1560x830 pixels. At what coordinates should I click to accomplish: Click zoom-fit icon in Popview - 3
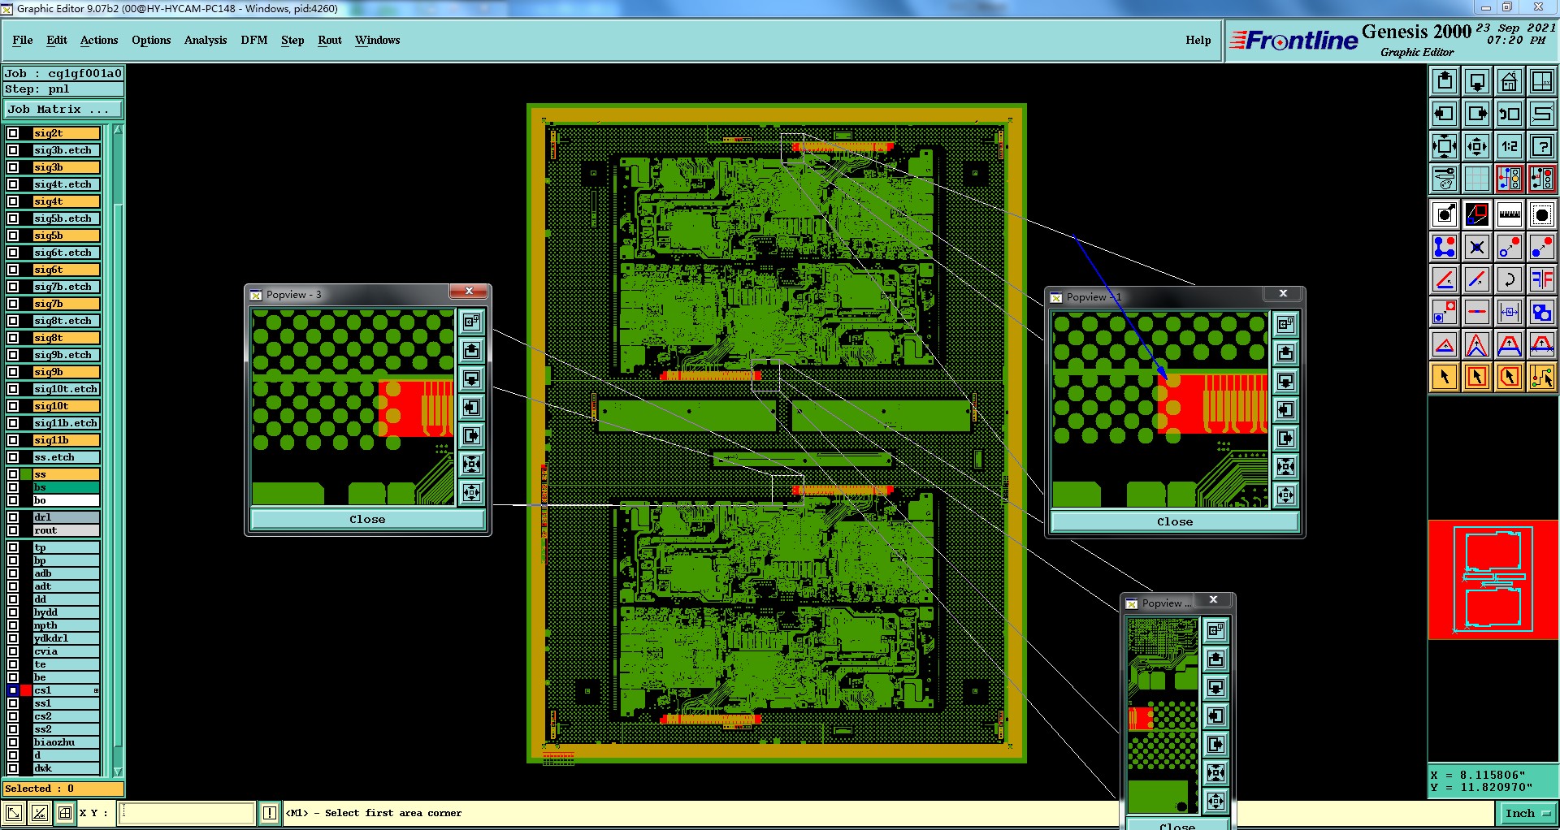click(471, 465)
